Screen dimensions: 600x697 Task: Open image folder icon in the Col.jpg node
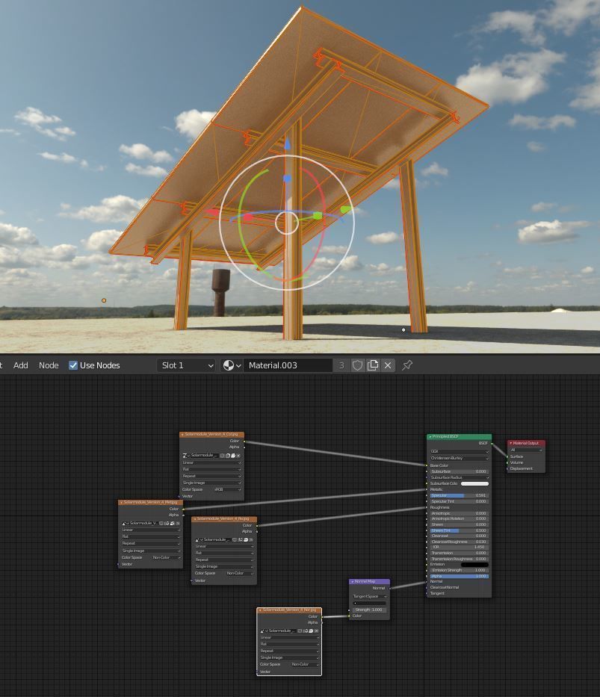[233, 456]
